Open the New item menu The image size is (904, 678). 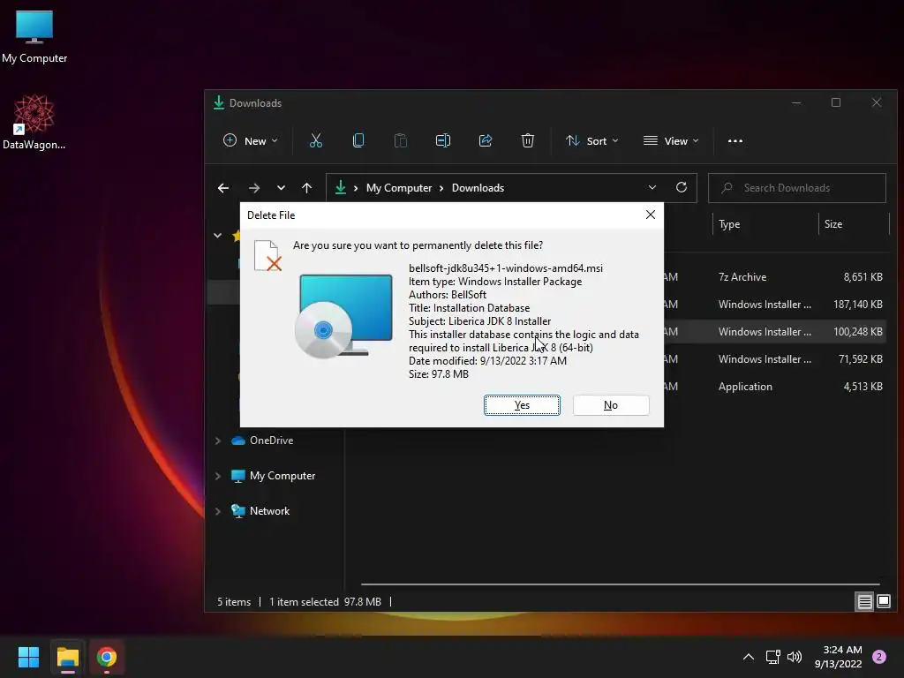pos(251,140)
